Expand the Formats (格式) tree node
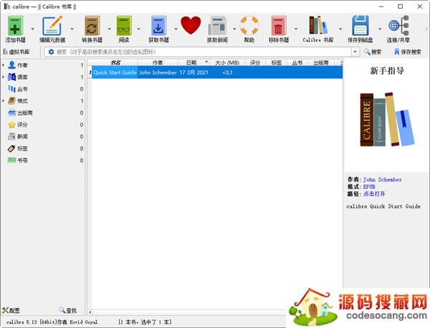Image resolution: width=430 pixels, height=328 pixels. tap(4, 100)
